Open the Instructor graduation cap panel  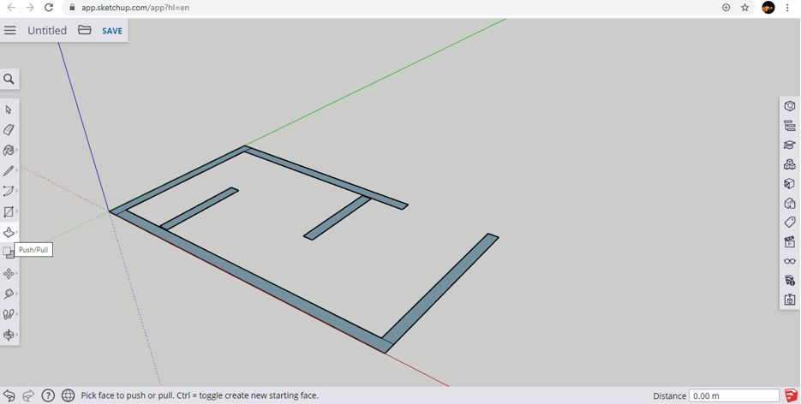(x=790, y=145)
